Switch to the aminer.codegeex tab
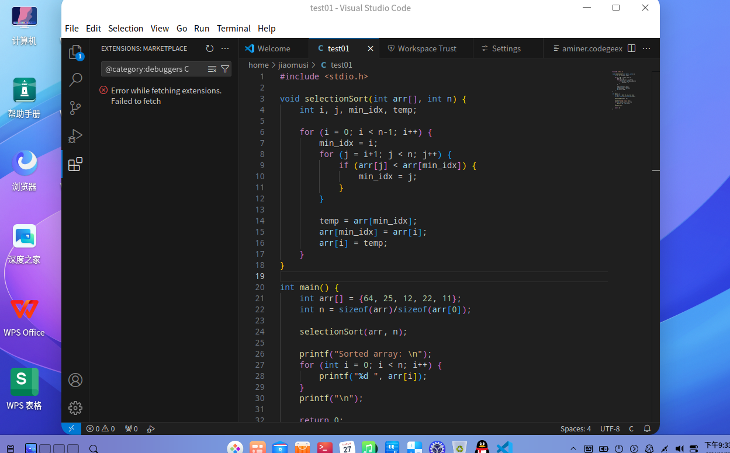This screenshot has width=730, height=453. 584,48
